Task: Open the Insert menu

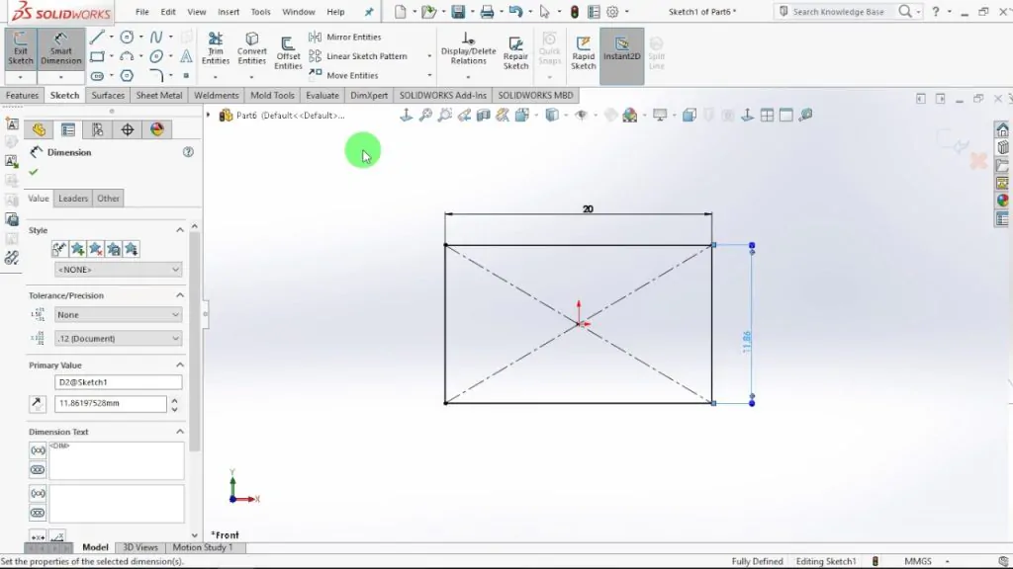Action: (x=229, y=12)
